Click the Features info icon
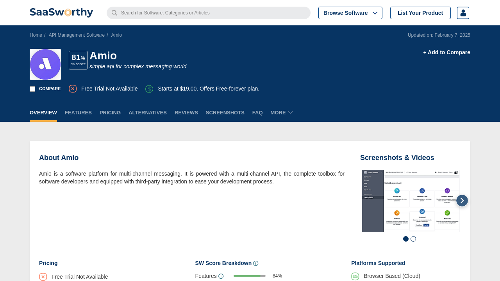The width and height of the screenshot is (500, 281). click(221, 276)
